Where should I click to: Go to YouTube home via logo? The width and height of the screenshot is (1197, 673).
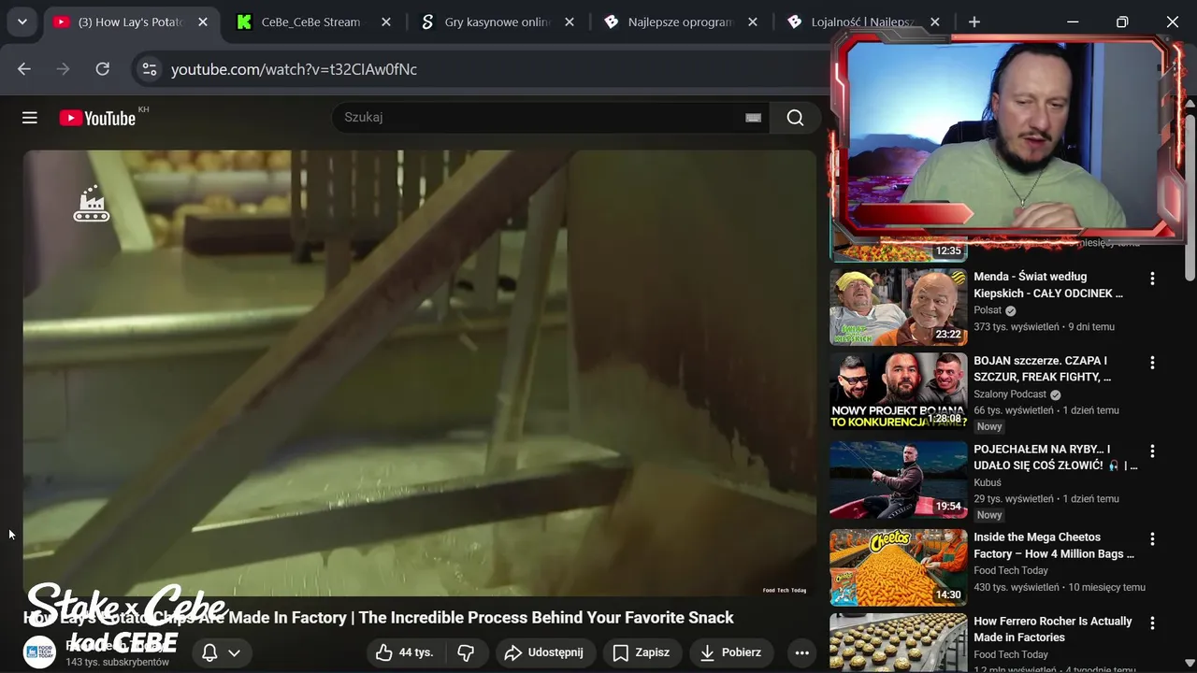pos(97,118)
